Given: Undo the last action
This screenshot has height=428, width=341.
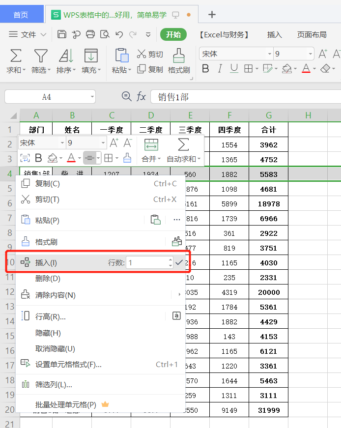Looking at the screenshot, I should click(x=119, y=34).
